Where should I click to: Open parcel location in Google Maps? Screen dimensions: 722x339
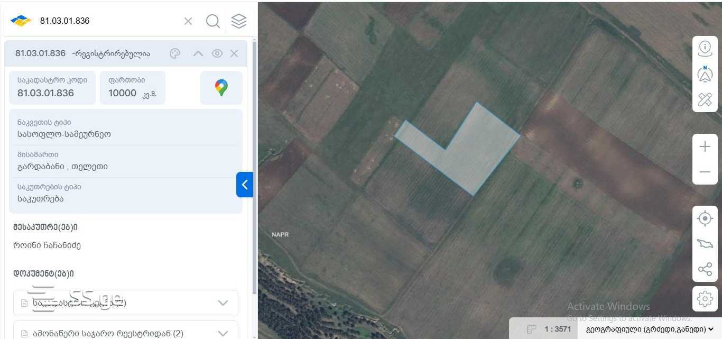[221, 88]
